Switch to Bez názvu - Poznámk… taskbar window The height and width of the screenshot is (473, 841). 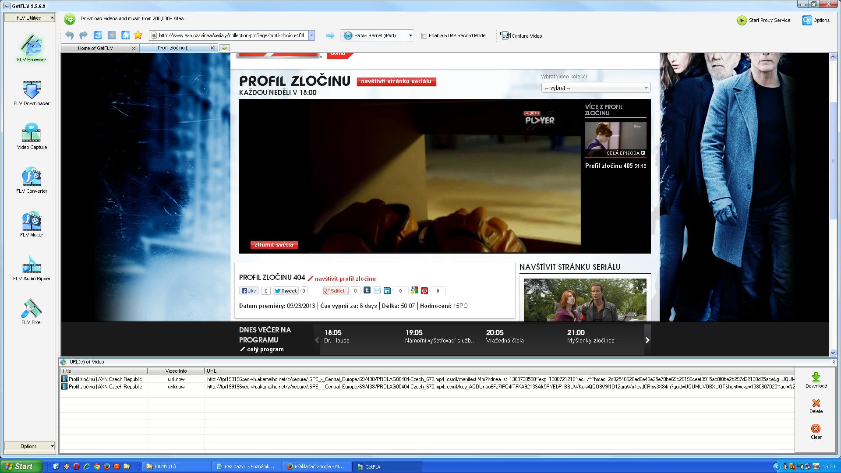click(x=247, y=466)
